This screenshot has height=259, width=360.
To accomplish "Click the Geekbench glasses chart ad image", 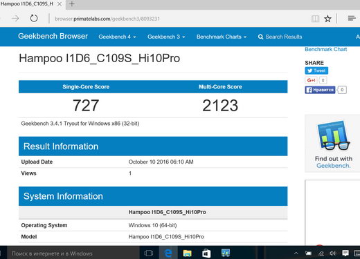I will point(334,135).
